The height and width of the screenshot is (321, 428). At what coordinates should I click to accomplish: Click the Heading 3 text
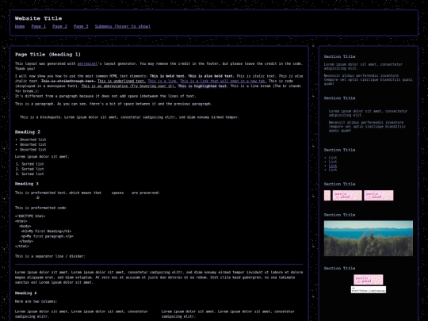tap(26, 184)
